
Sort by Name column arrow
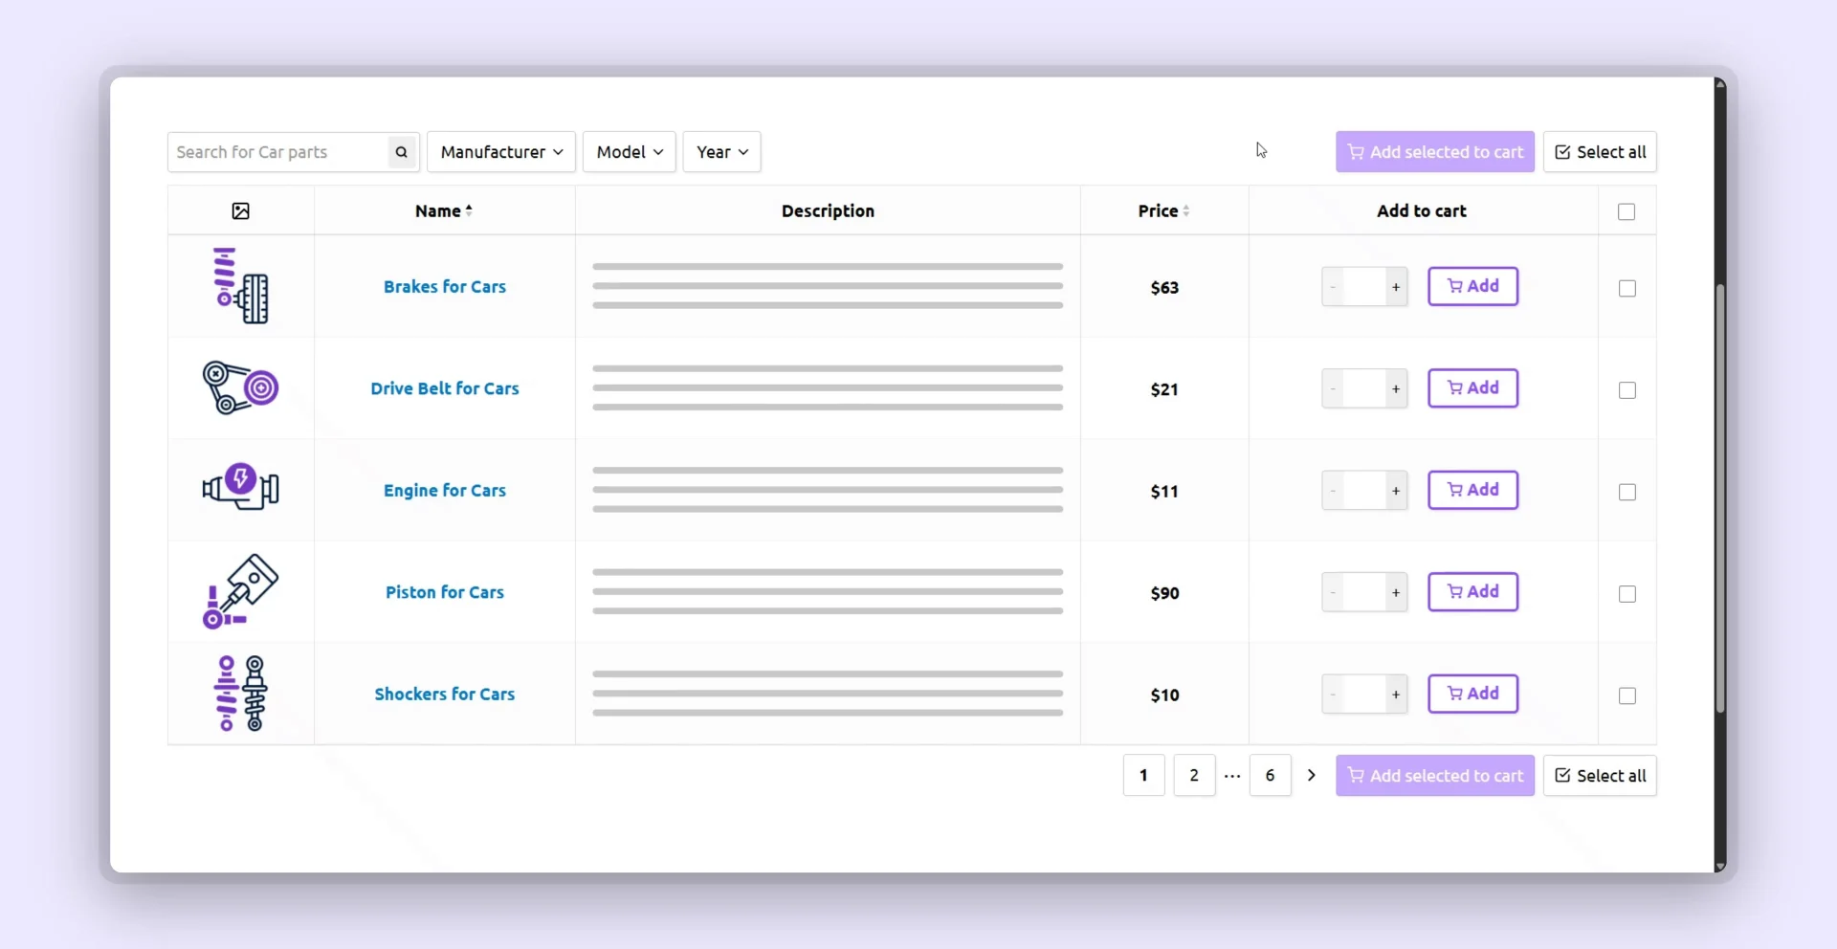pos(469,210)
